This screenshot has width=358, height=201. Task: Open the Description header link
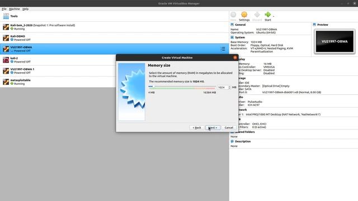pos(243,141)
